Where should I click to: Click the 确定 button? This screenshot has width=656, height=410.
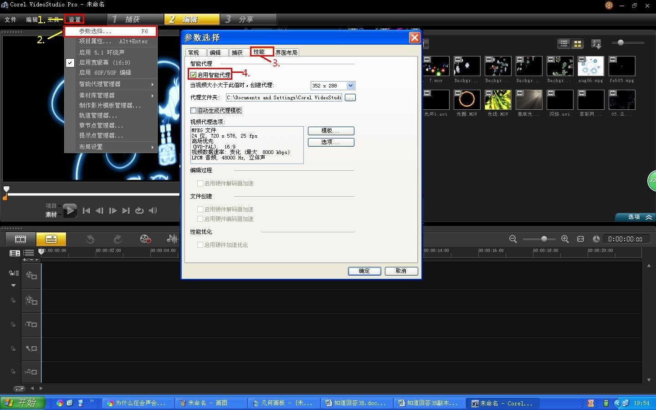coord(364,271)
